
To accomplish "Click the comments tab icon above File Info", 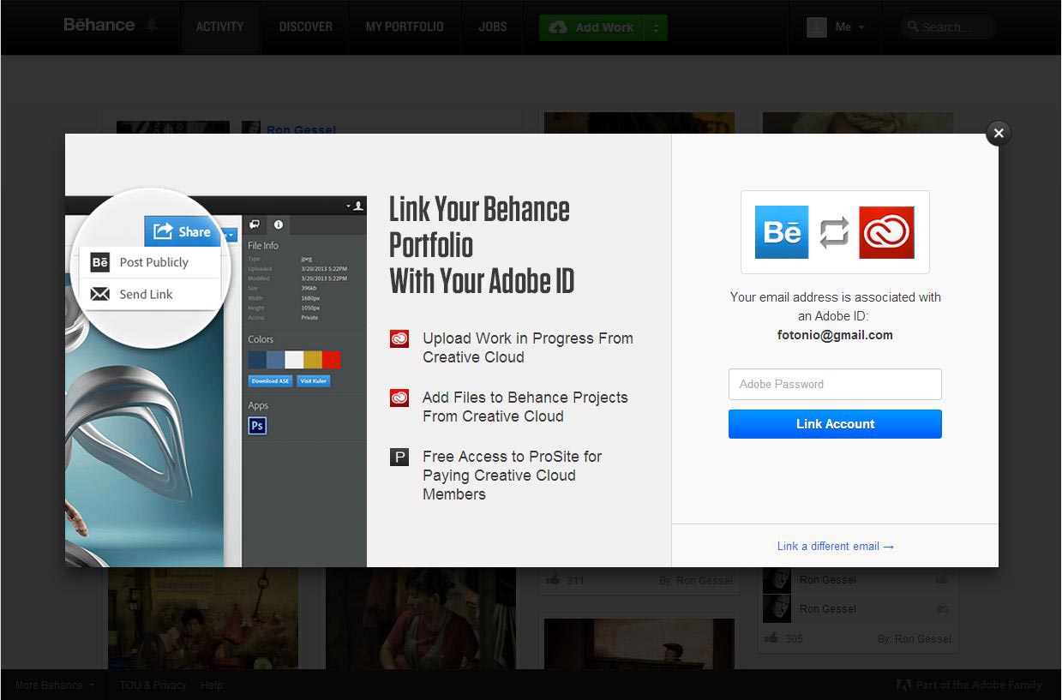I will click(255, 225).
